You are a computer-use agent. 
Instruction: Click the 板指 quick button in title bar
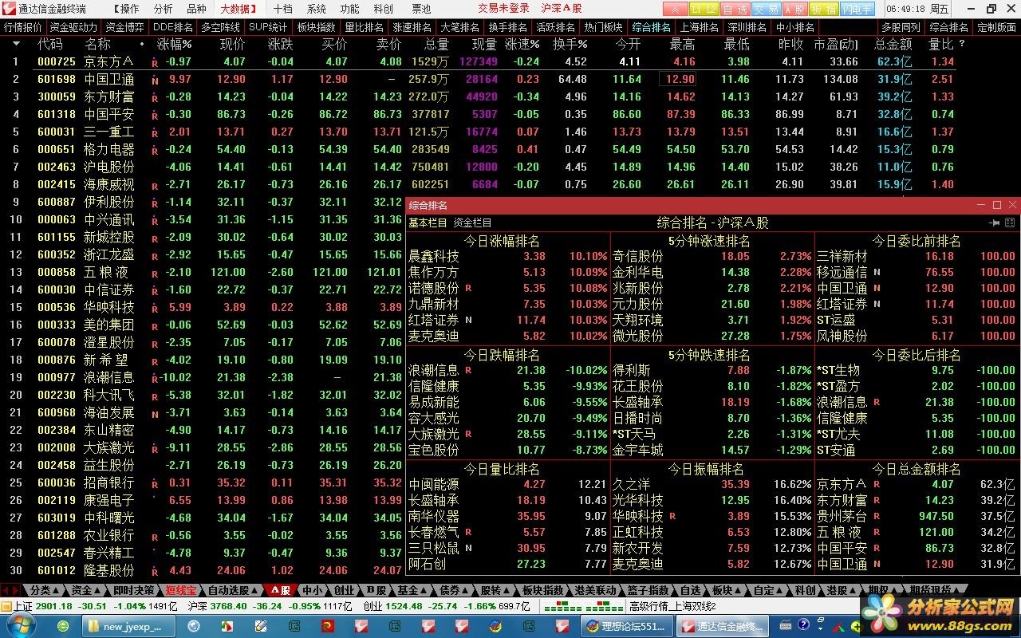pyautogui.click(x=824, y=9)
